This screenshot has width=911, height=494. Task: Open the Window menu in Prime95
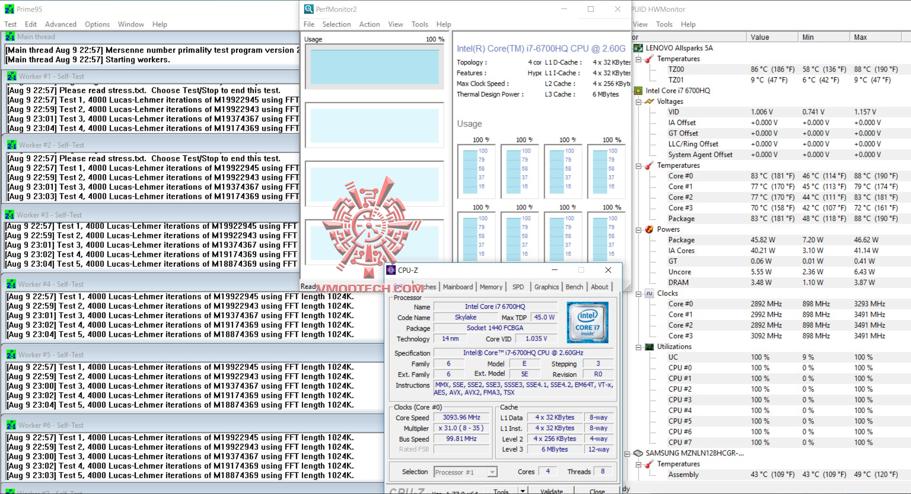131,24
